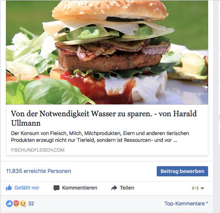Screen dimensions: 220x213
Task: Open the article headline Von der Notwendigkeit Wasser
Action: click(x=104, y=118)
